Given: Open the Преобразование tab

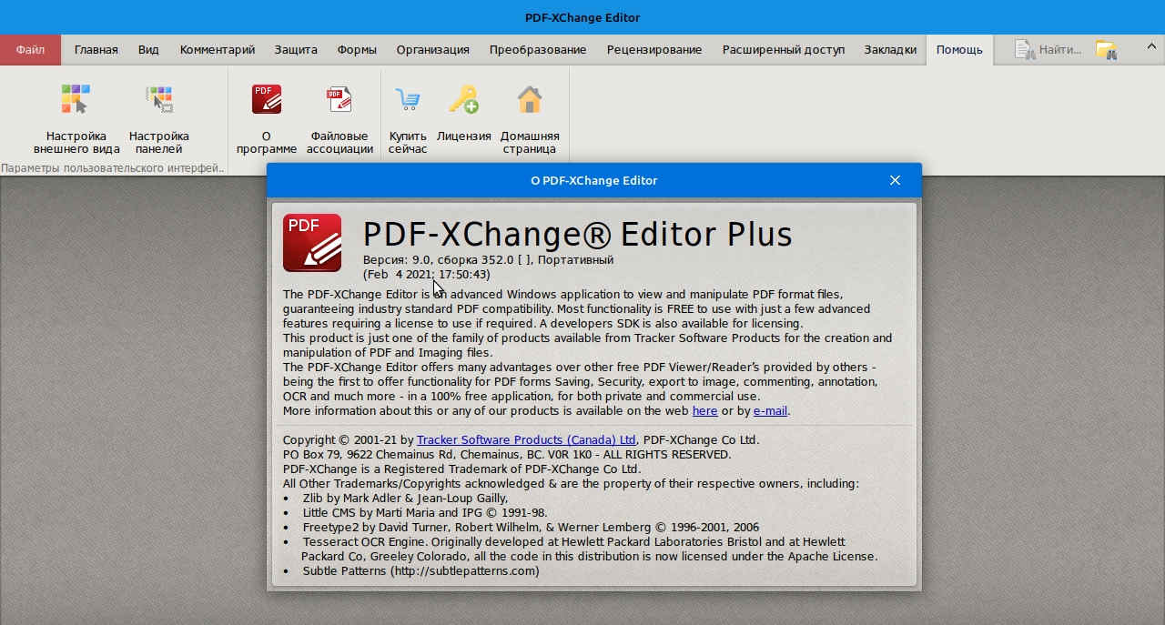Looking at the screenshot, I should [538, 50].
